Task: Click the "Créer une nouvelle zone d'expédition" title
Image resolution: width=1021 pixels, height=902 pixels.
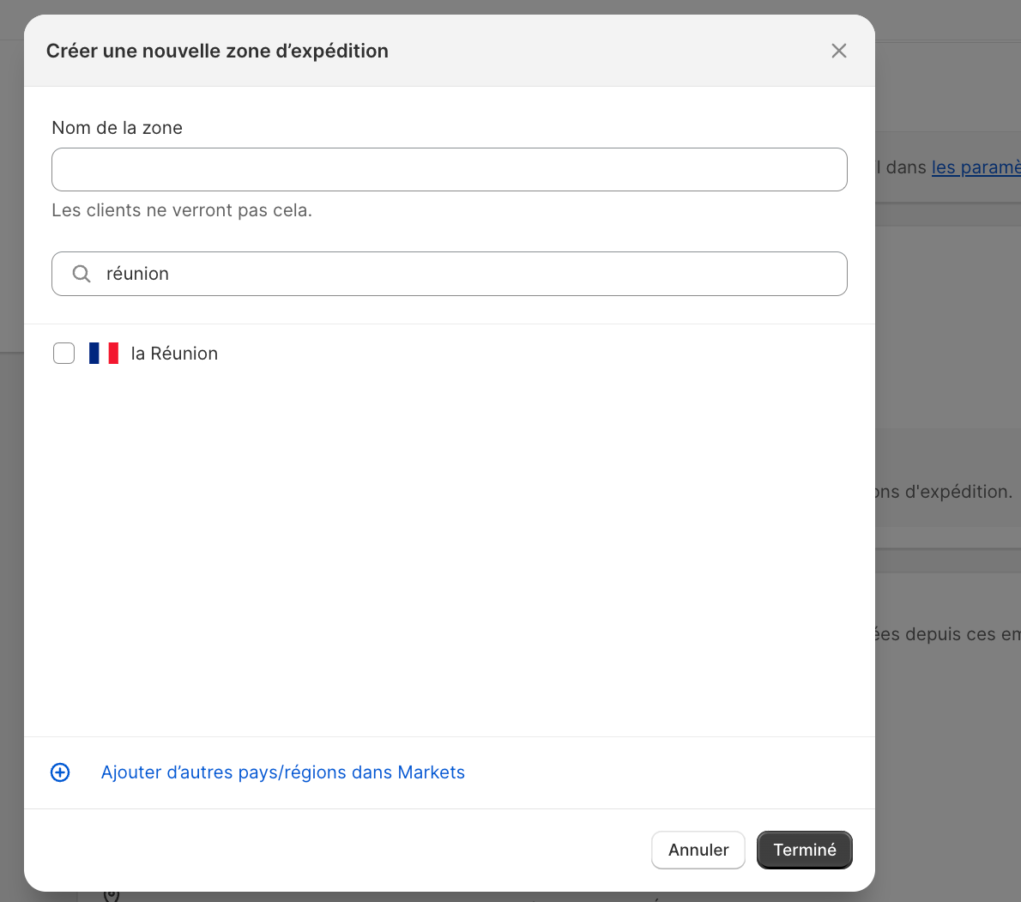Action: pos(217,51)
